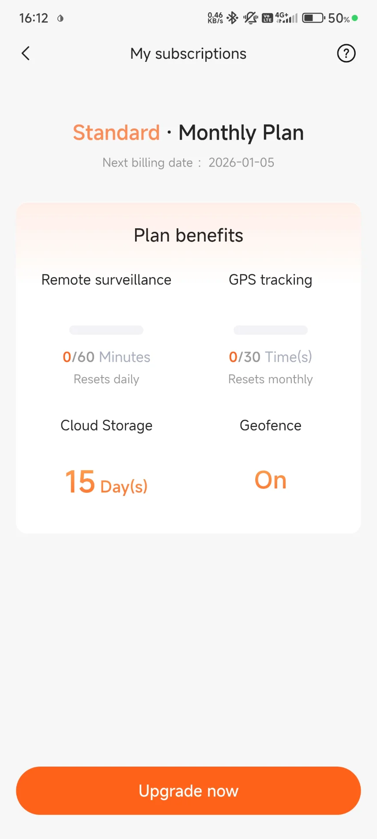Tap the muted vibrate status icon
The height and width of the screenshot is (839, 377).
coord(251,18)
